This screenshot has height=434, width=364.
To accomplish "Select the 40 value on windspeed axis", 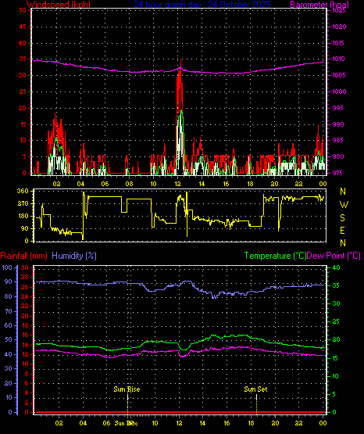I will point(23,43).
